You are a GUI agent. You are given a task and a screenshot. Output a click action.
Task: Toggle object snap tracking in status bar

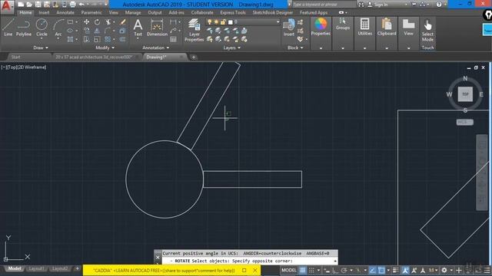372,270
